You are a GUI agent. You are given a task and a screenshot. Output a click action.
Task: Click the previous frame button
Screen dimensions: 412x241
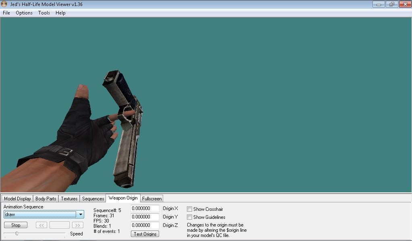tap(41, 225)
